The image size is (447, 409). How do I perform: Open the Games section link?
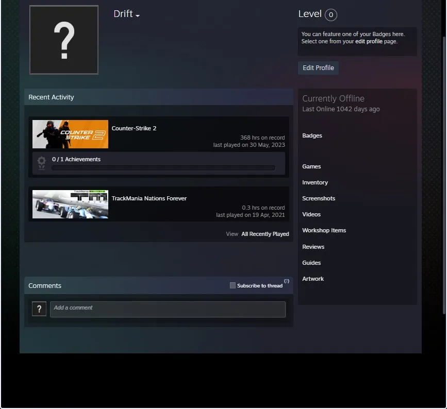[311, 166]
